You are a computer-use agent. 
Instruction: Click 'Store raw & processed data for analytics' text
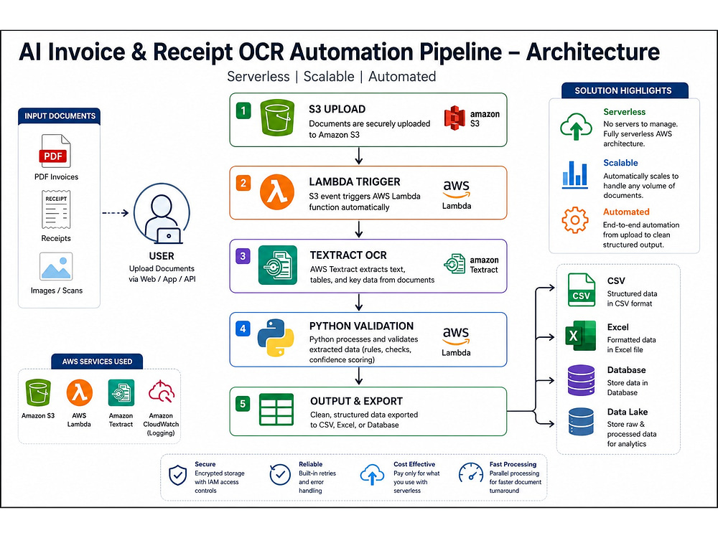pos(632,434)
